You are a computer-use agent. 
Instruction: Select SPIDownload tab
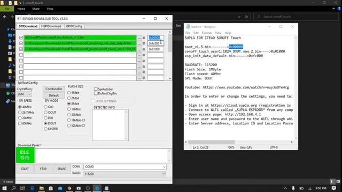pos(28,26)
